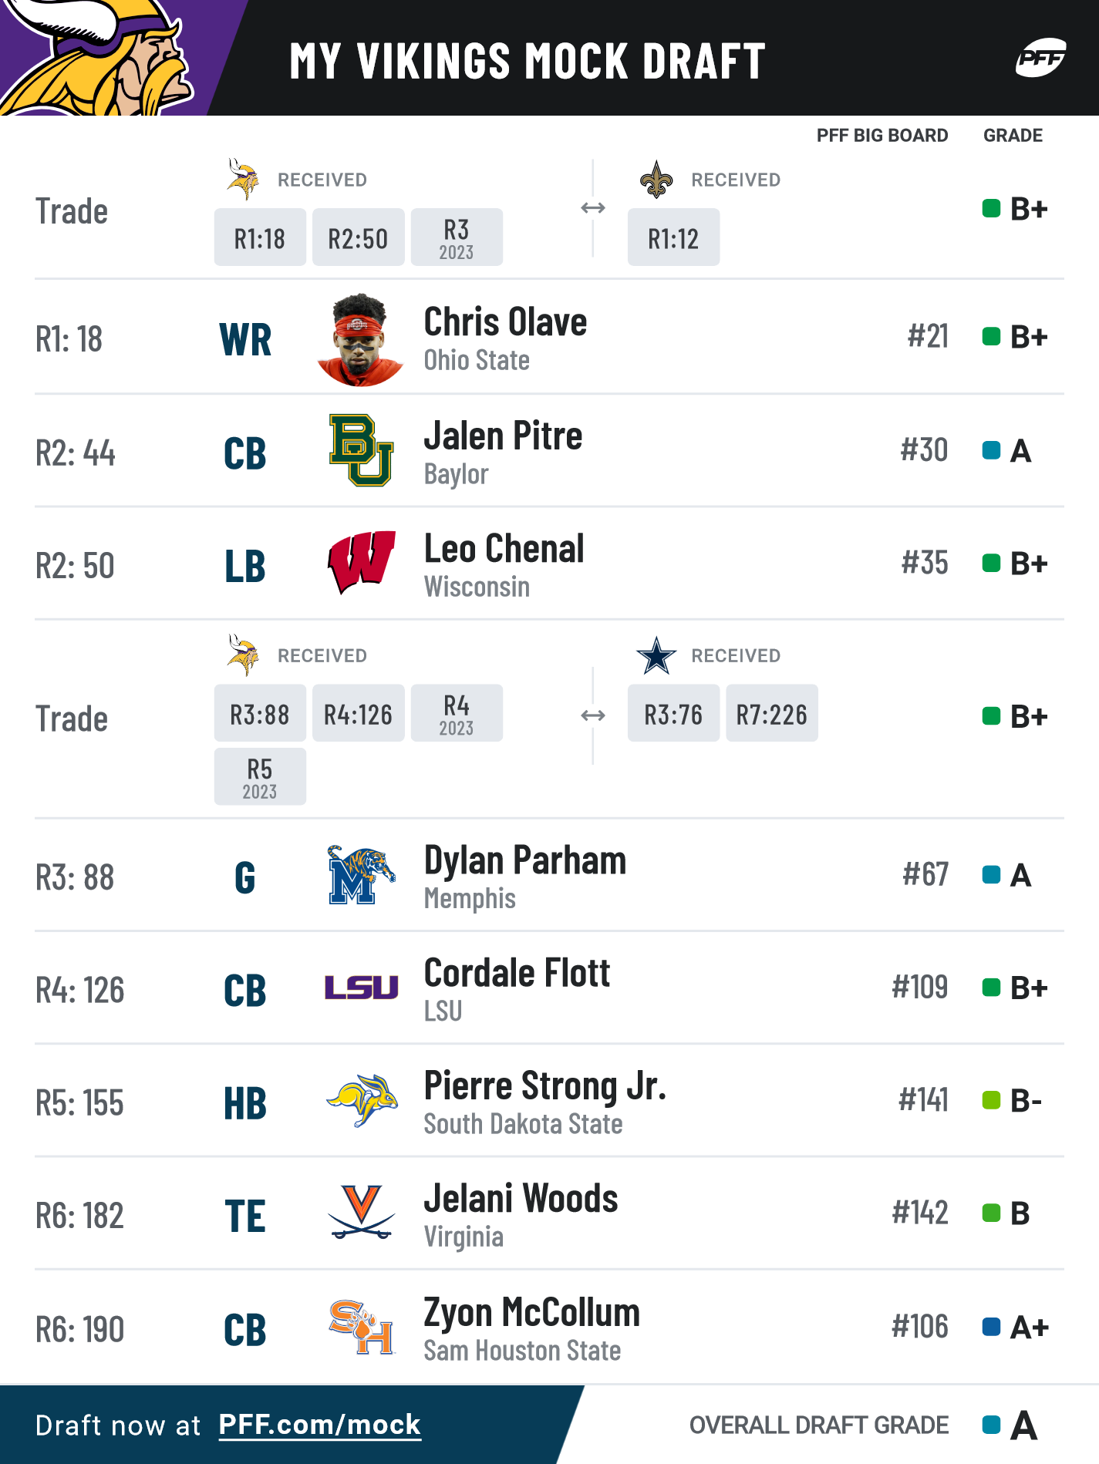1099x1464 pixels.
Task: Click Chris Olave's player photo
Action: (360, 339)
